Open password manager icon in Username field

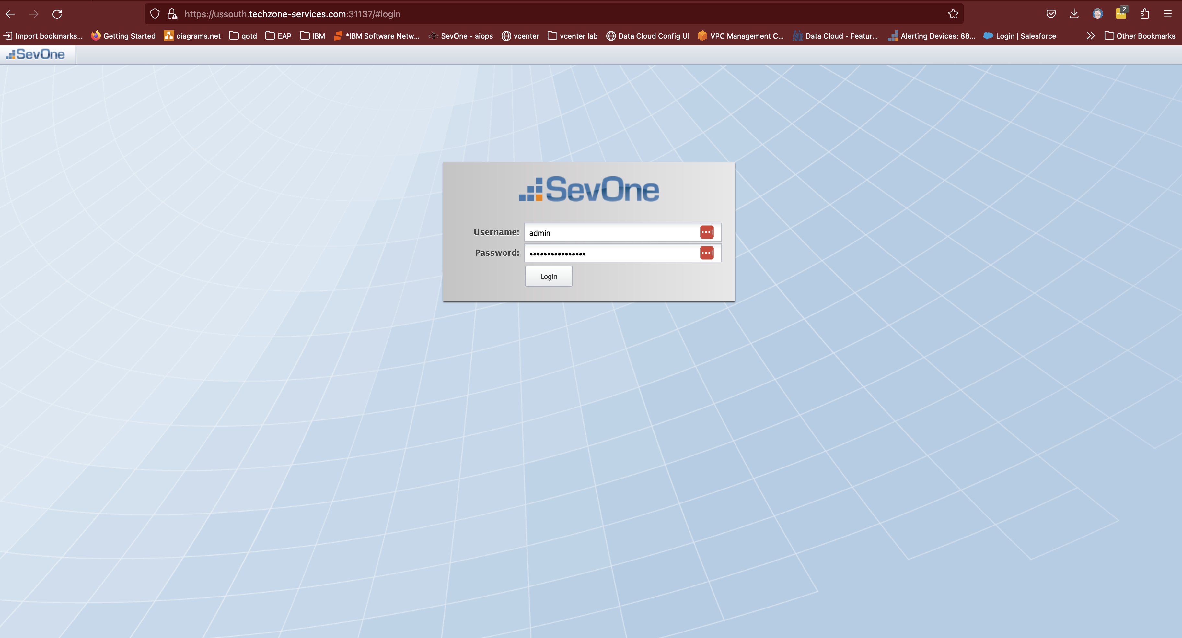coord(707,232)
